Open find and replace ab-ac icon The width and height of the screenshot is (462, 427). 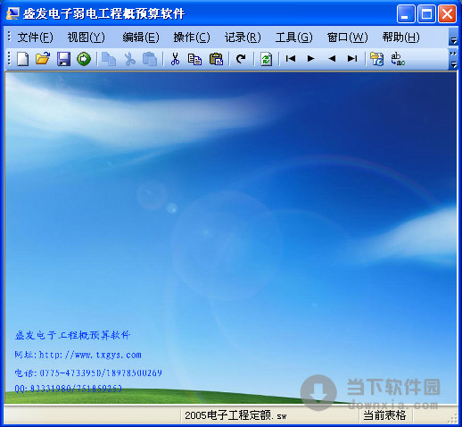coord(398,59)
